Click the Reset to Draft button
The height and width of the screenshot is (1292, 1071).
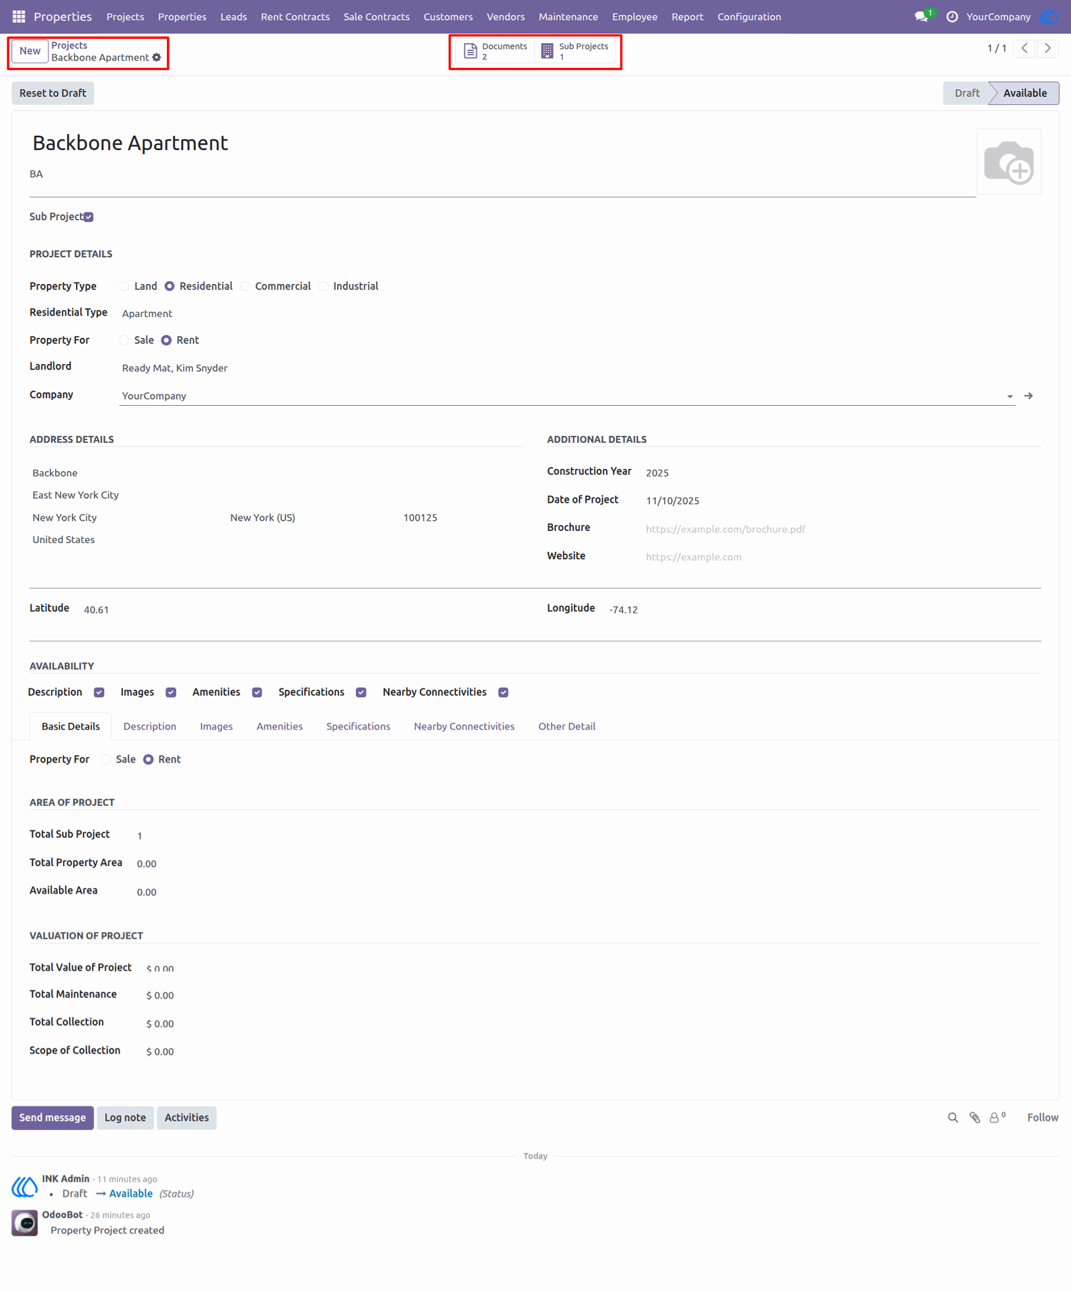coord(52,93)
